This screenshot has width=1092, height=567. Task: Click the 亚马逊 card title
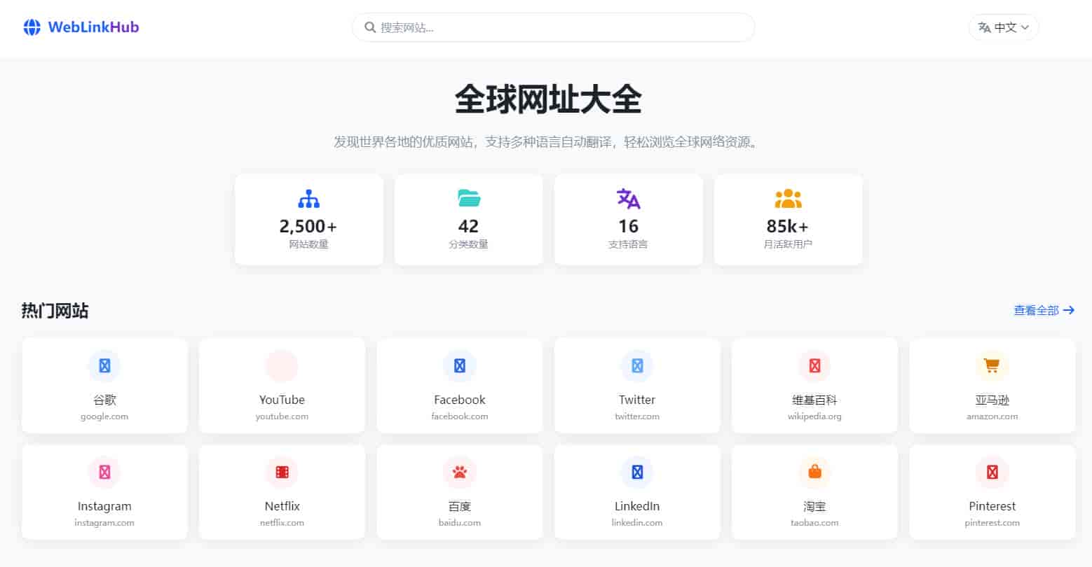pos(992,400)
